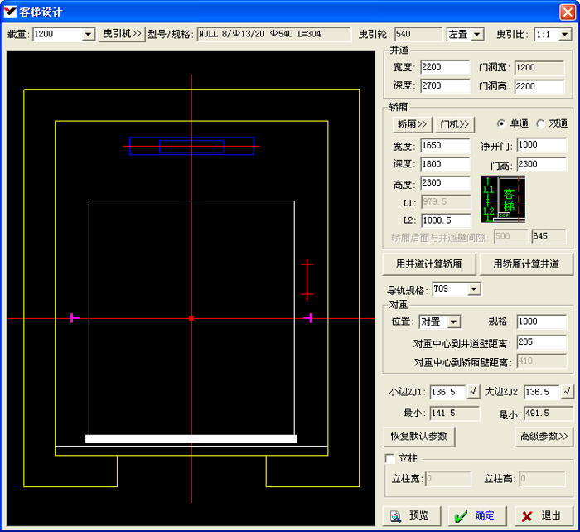Screen dimensions: 580x532
Task: Open the 曳引机>> selection button
Action: pos(122,35)
